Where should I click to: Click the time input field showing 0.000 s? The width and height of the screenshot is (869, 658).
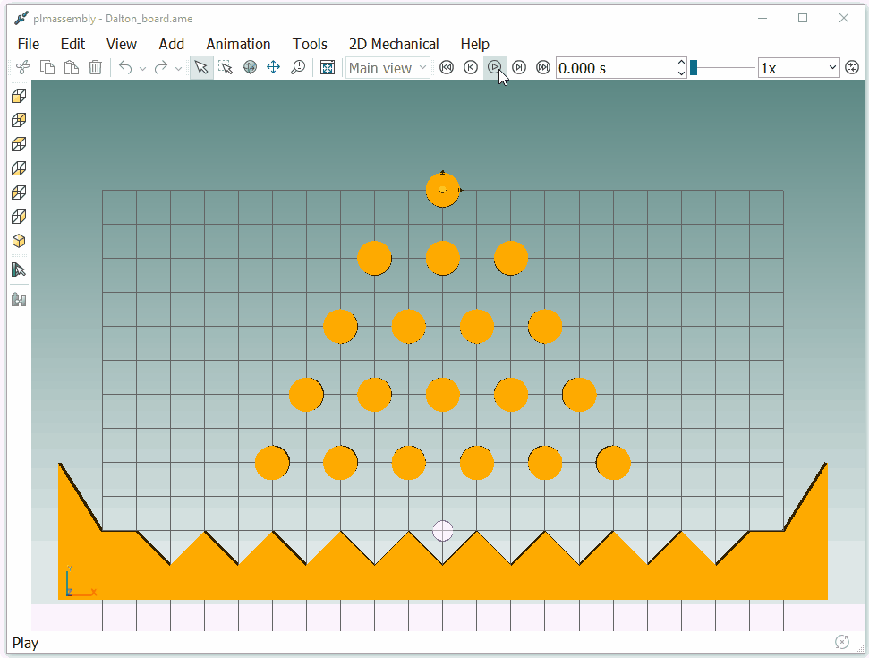pos(615,68)
